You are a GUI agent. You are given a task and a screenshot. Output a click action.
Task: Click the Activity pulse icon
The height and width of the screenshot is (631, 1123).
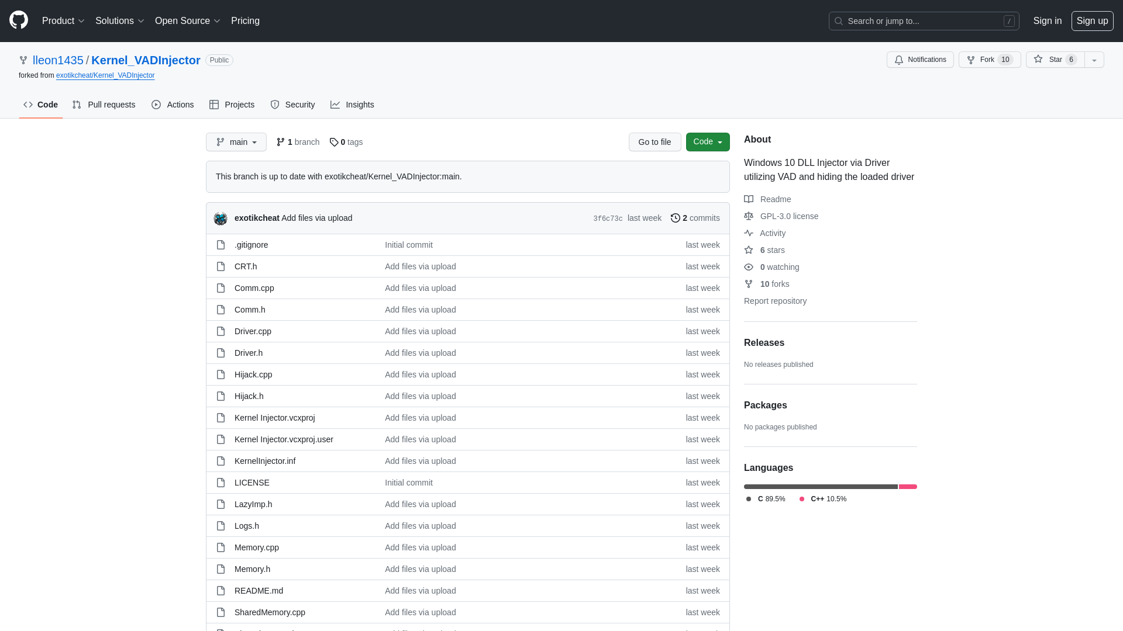click(x=749, y=233)
